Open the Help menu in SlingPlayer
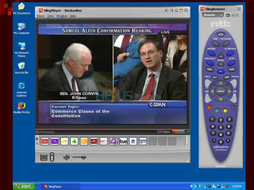 [73, 16]
